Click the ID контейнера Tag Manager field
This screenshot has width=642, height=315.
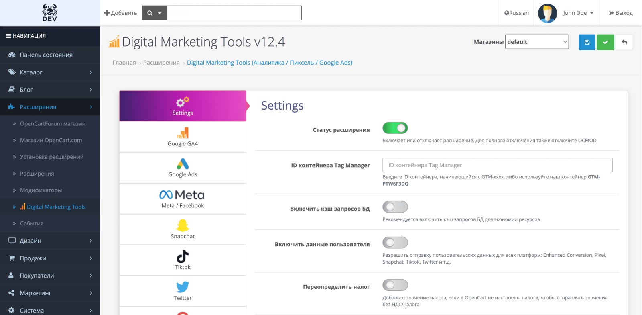tap(498, 165)
